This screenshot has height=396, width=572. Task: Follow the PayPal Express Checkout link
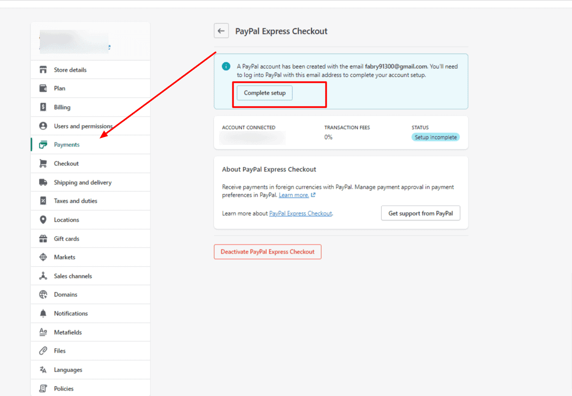(x=300, y=213)
